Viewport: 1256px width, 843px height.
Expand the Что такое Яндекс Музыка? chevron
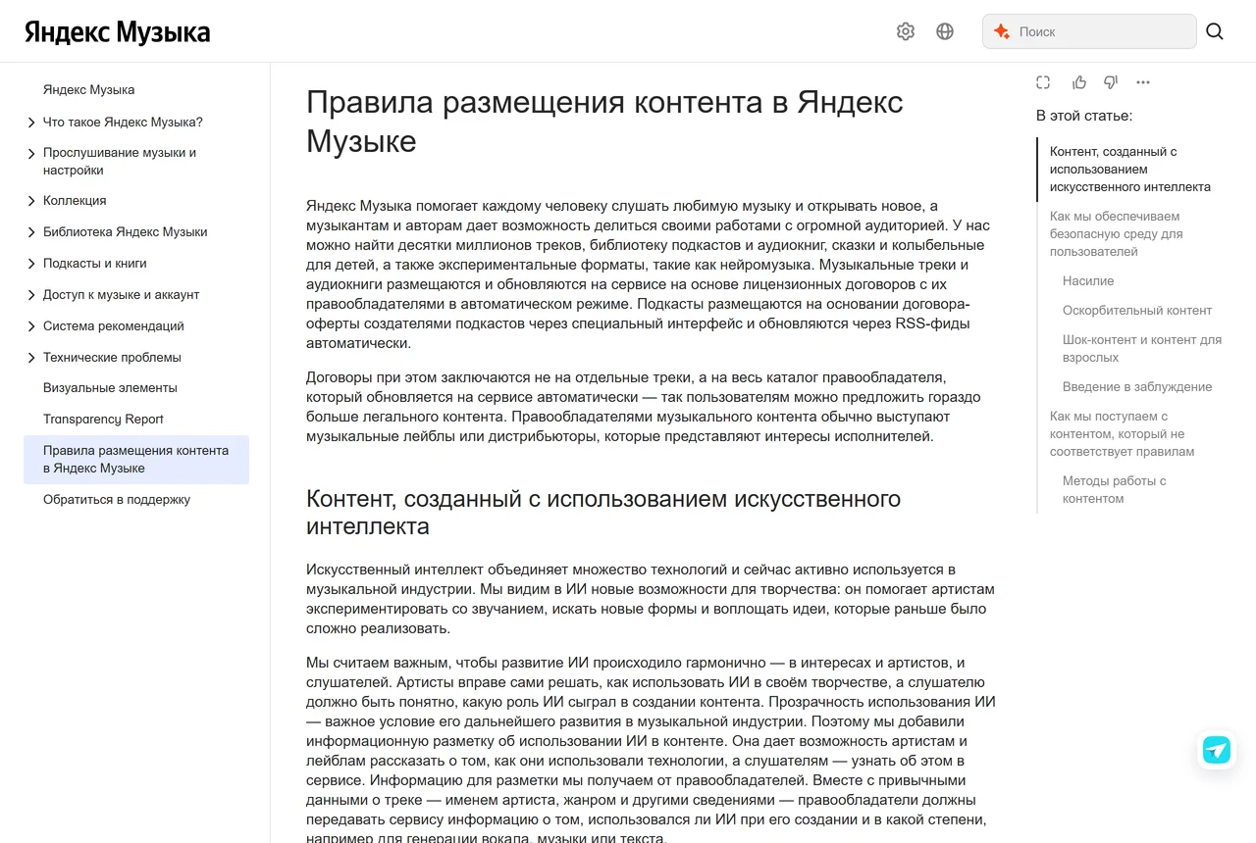click(x=31, y=123)
